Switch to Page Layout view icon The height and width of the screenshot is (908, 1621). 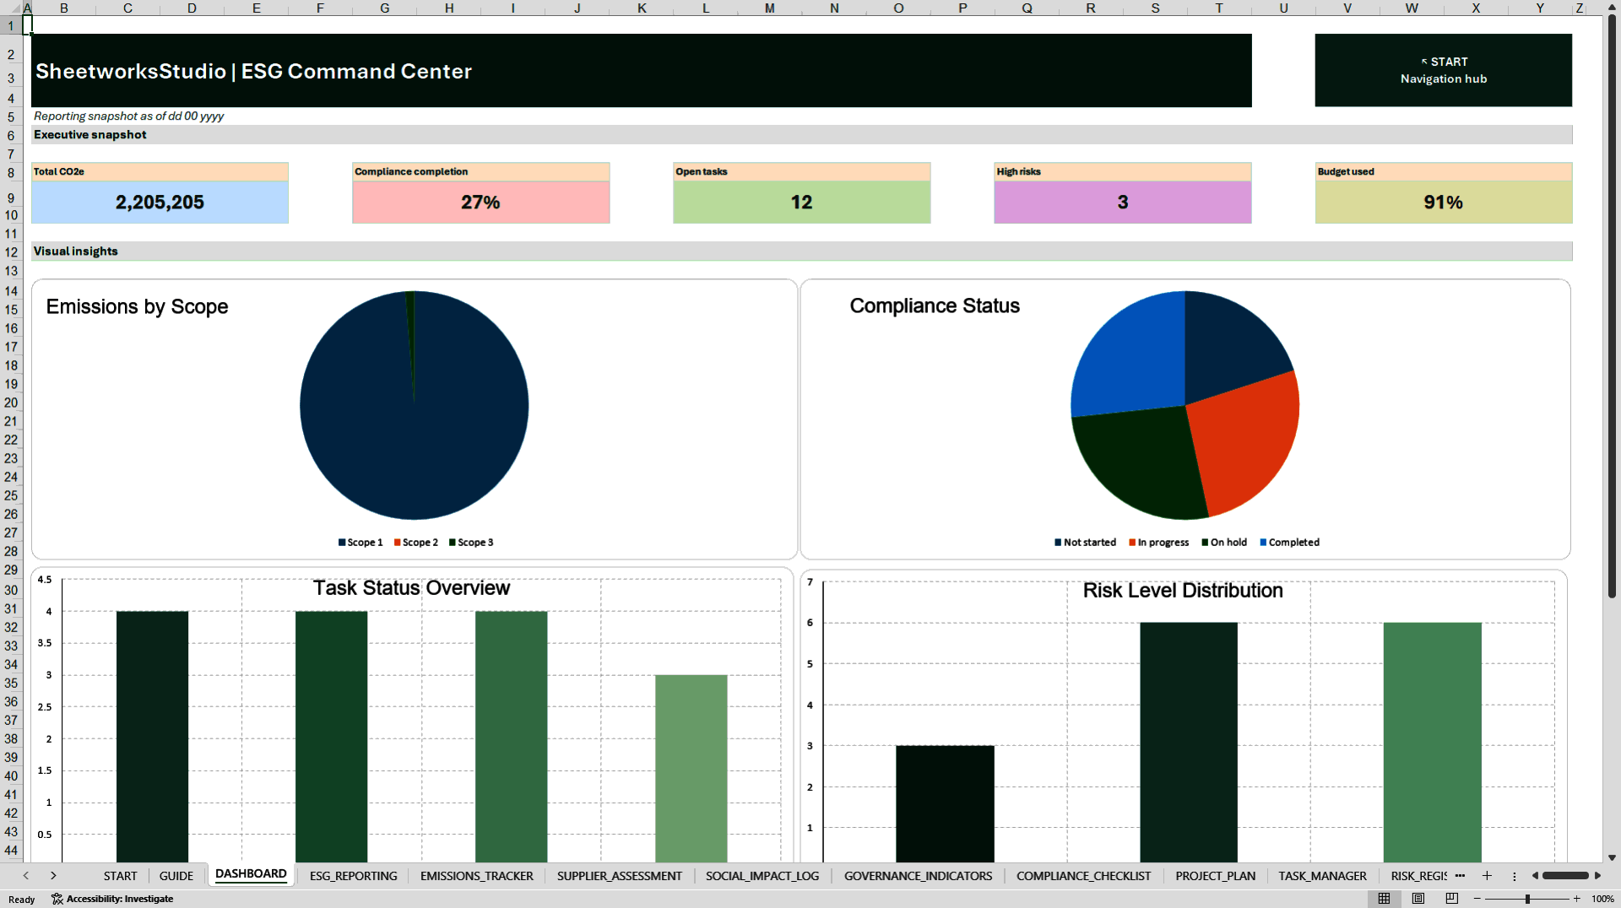point(1418,899)
